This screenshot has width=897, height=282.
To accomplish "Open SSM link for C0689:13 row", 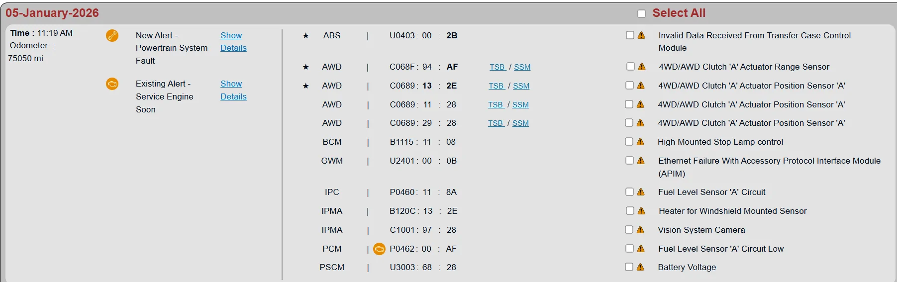I will (521, 86).
